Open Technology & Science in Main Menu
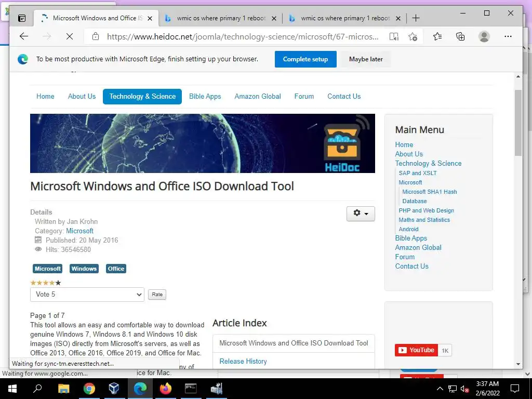This screenshot has width=532, height=399. click(x=428, y=164)
